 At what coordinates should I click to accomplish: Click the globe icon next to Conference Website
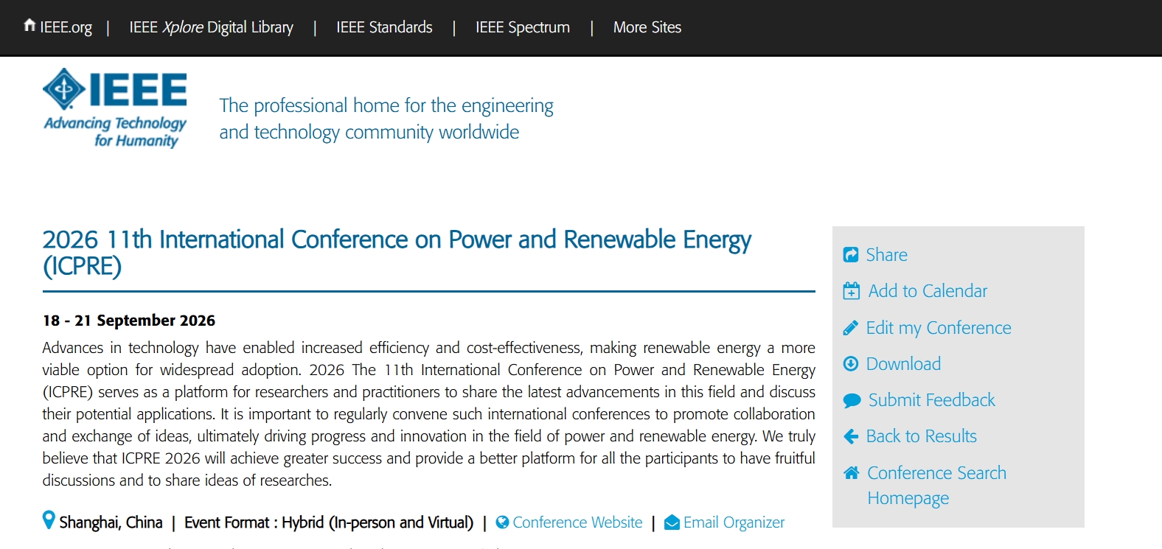click(503, 522)
